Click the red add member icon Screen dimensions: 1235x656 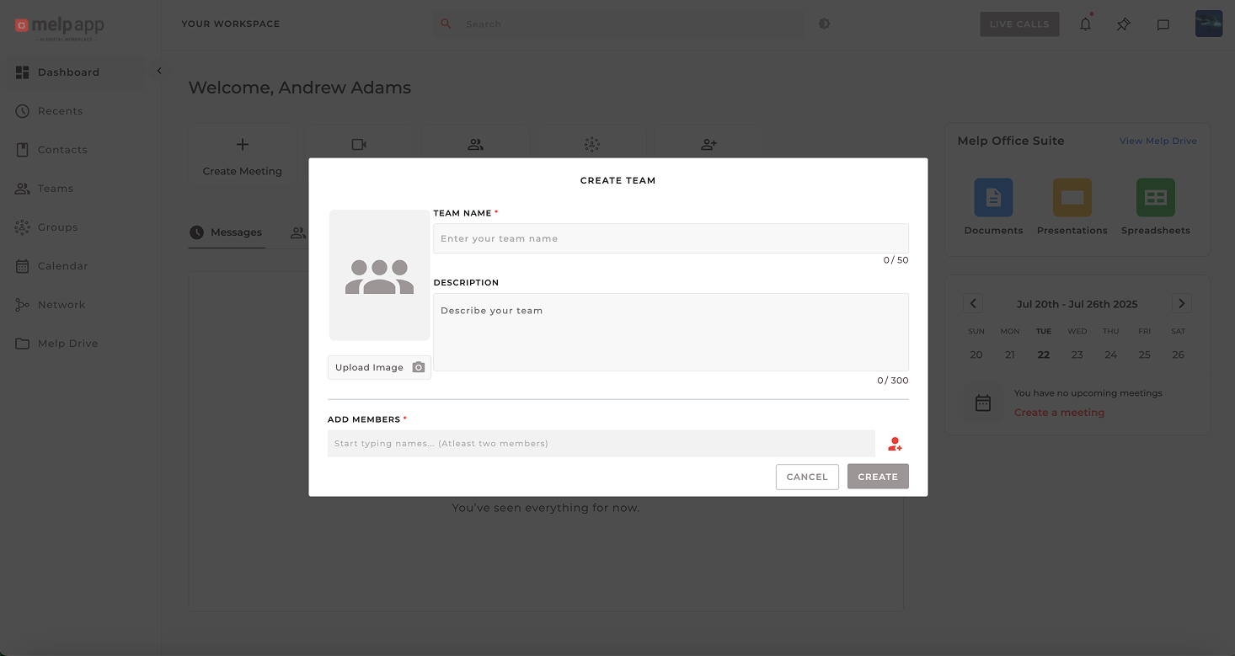click(x=895, y=444)
